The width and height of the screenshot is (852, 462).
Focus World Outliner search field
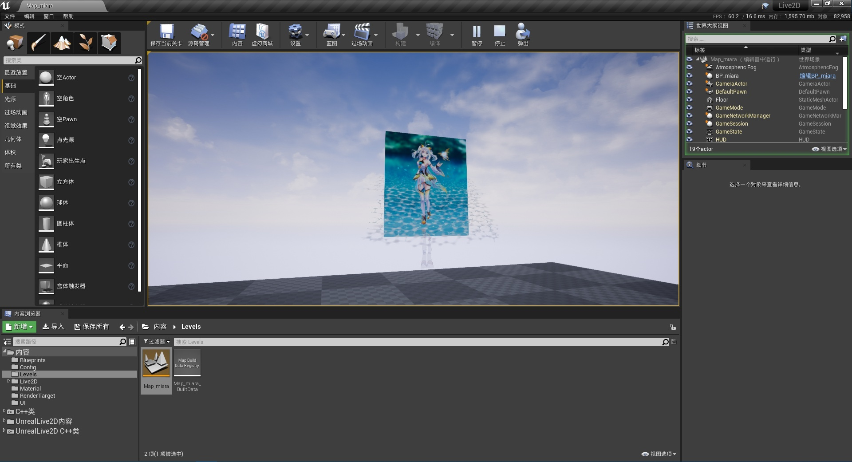(758, 39)
